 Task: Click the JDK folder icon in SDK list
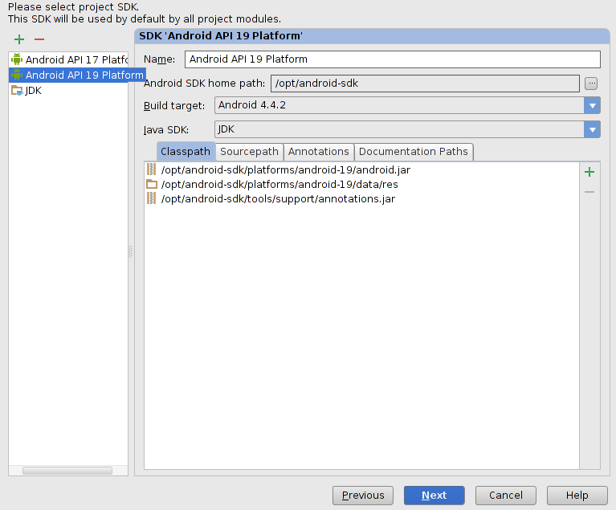(17, 91)
